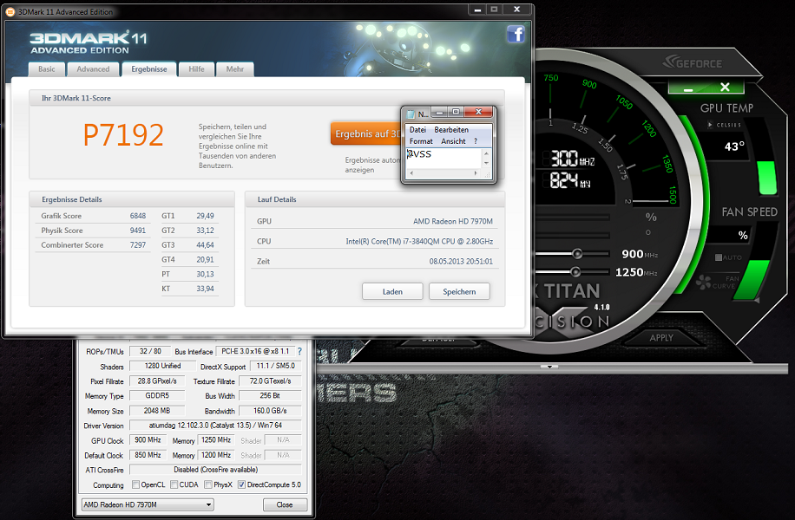The image size is (795, 520).
Task: Open the Hilfe tab
Action: pyautogui.click(x=197, y=69)
